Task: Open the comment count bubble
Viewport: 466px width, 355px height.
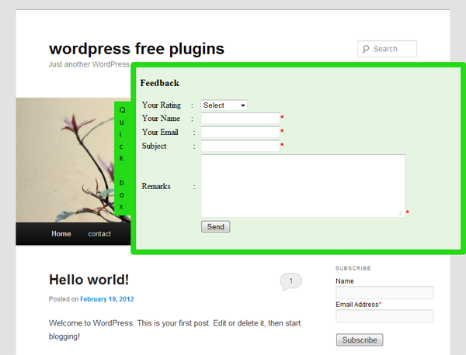Action: point(290,281)
